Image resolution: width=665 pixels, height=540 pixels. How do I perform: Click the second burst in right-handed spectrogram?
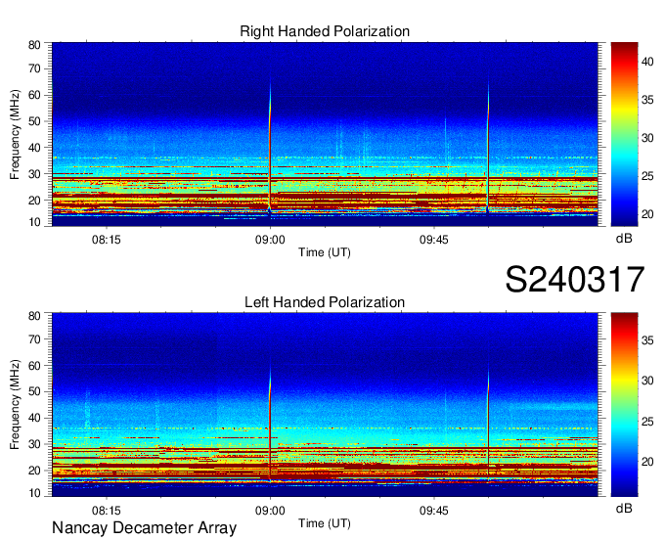point(488,147)
